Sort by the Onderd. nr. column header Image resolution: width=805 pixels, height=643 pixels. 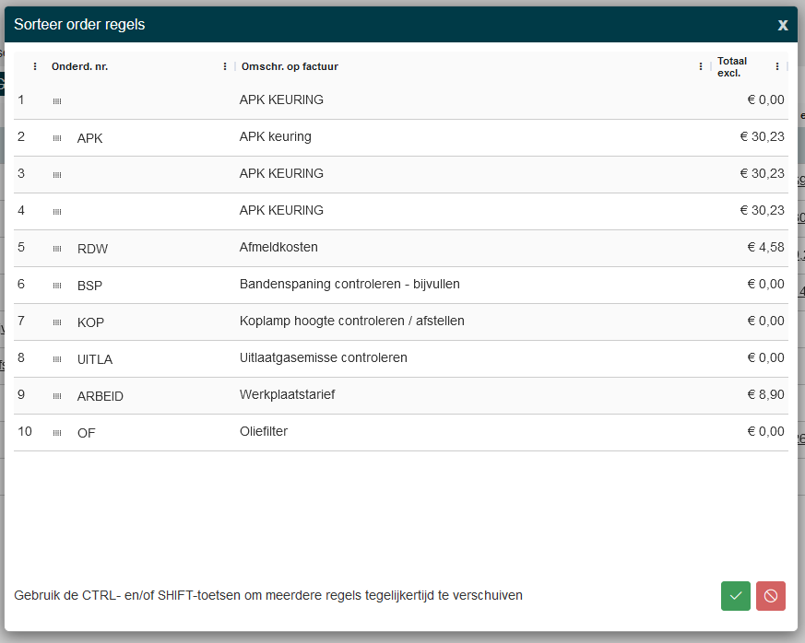click(x=80, y=66)
